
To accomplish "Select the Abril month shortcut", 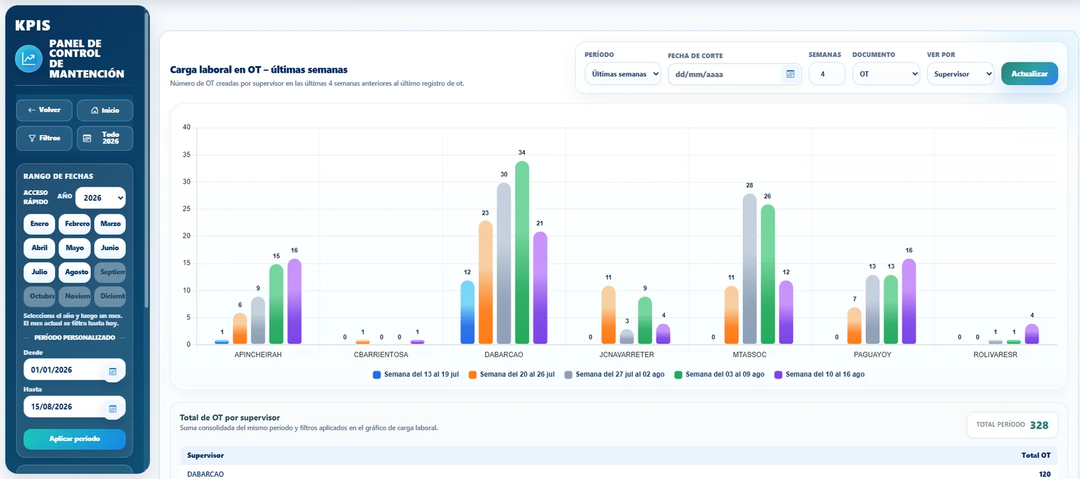I will (x=40, y=248).
